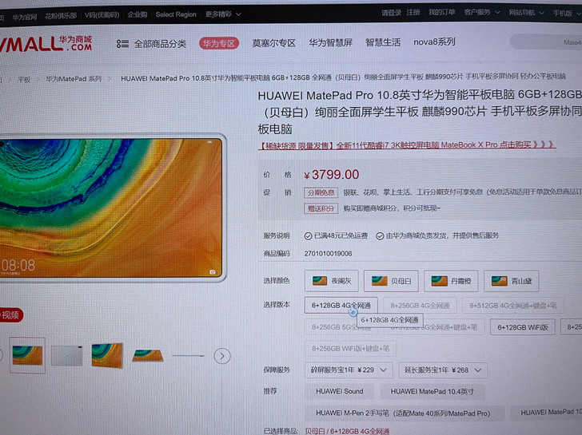Open the 华为专区 navigation tab

[x=218, y=43]
